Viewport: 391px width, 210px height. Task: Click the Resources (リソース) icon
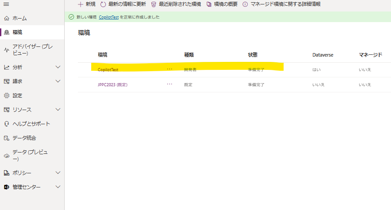7,110
